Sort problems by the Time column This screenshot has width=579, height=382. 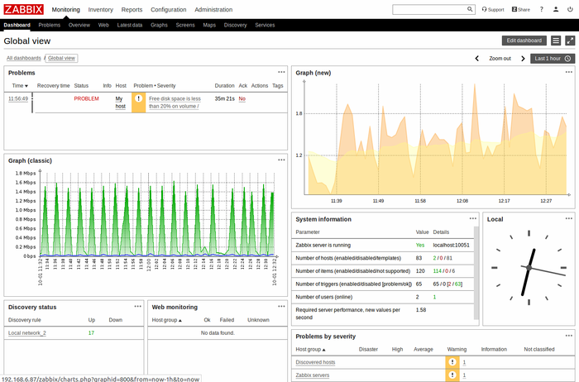(19, 85)
